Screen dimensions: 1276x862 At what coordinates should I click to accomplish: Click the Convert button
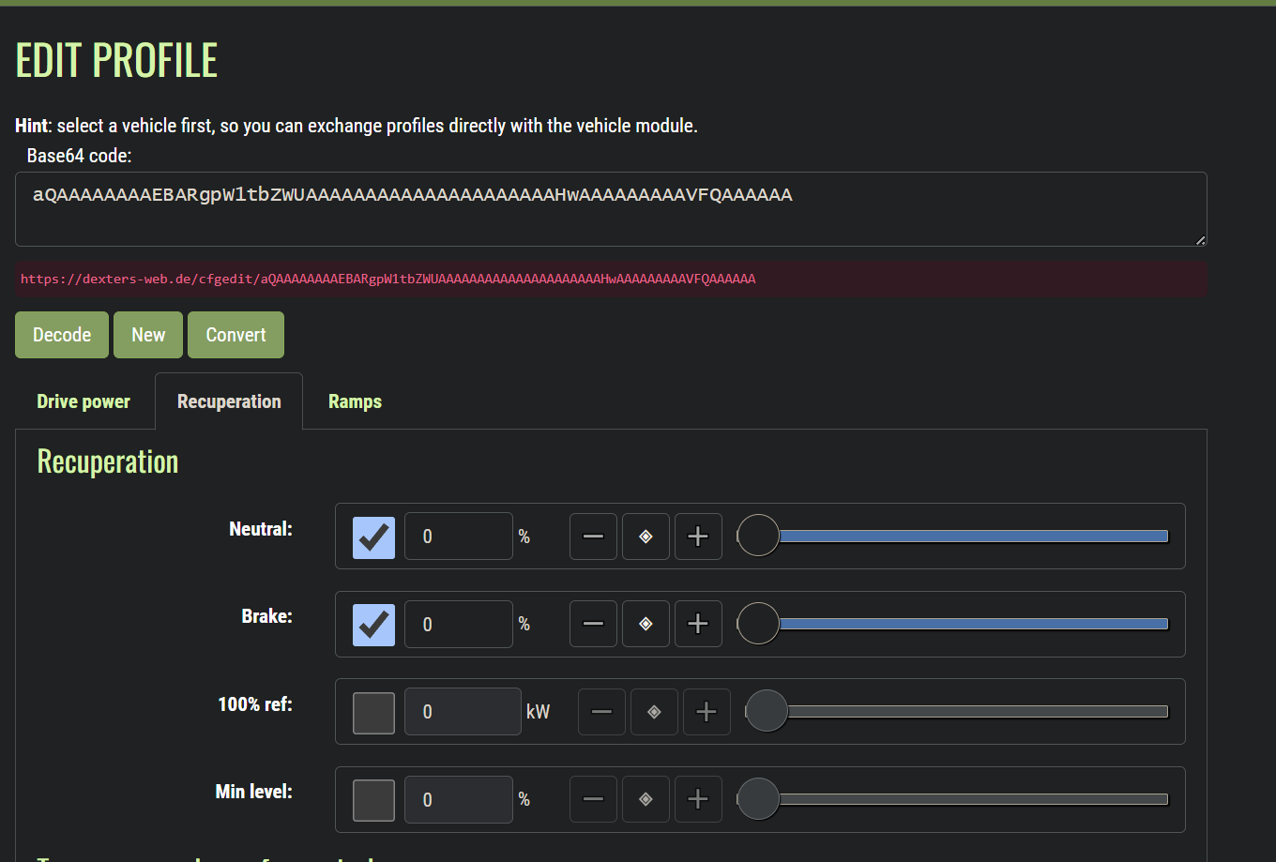click(235, 335)
